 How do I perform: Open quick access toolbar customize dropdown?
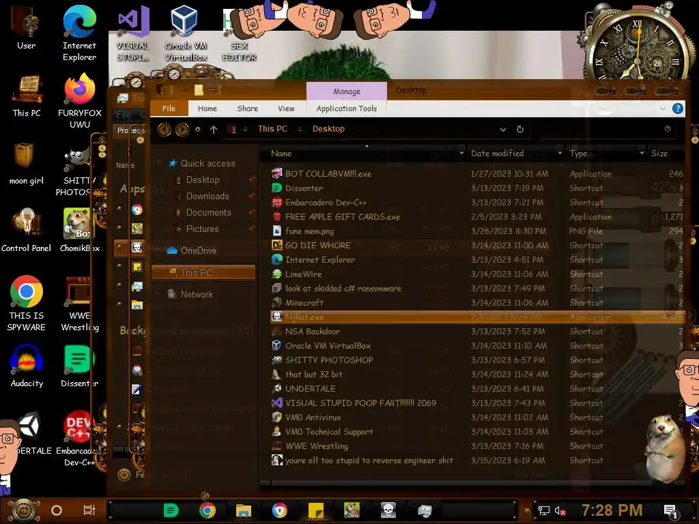pos(212,91)
